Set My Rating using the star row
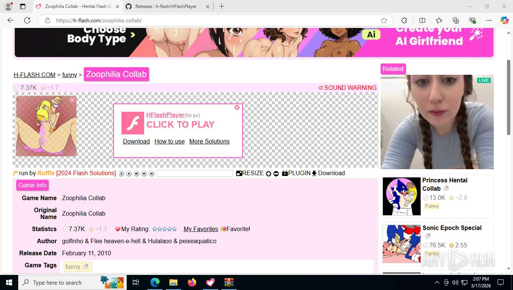Image resolution: width=513 pixels, height=290 pixels. pos(164,229)
